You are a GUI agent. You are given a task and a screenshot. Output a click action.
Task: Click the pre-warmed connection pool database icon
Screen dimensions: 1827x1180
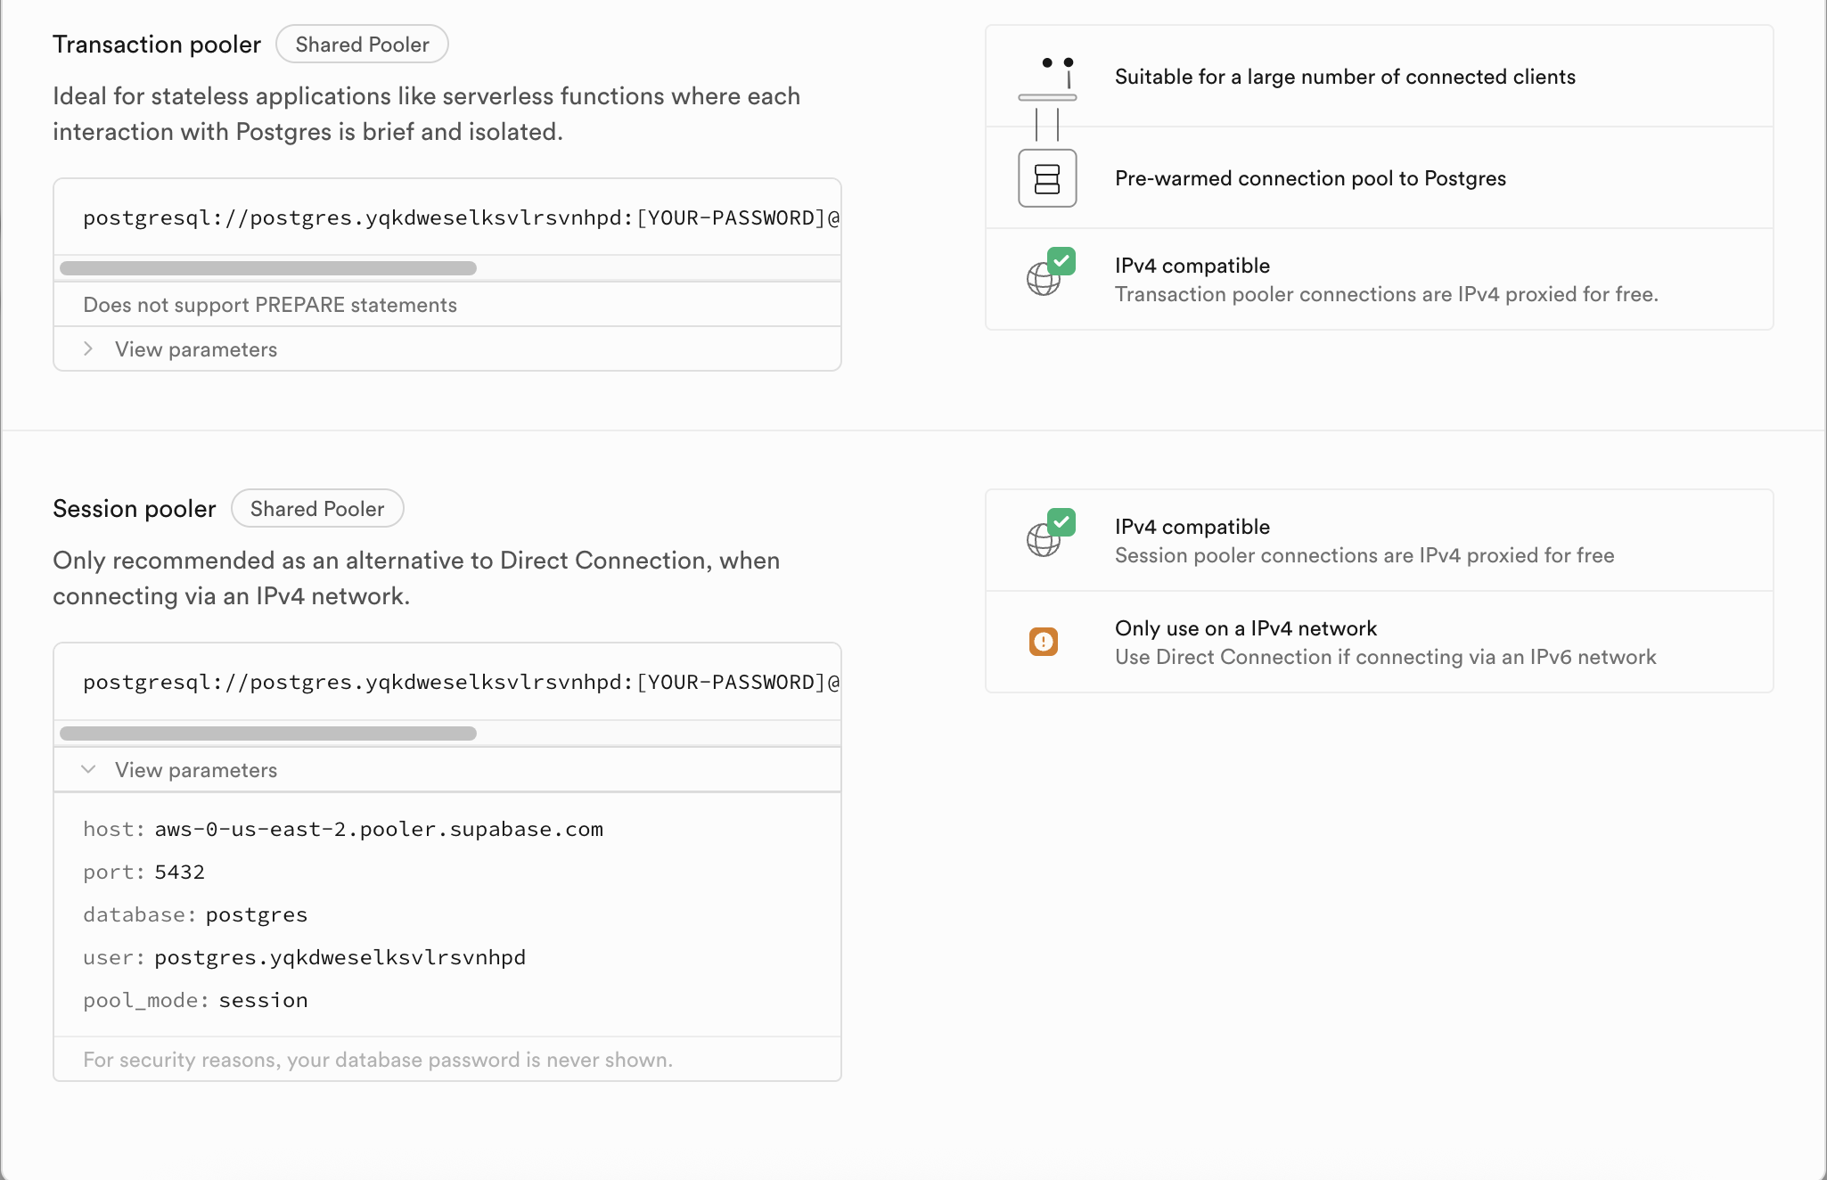coord(1047,178)
